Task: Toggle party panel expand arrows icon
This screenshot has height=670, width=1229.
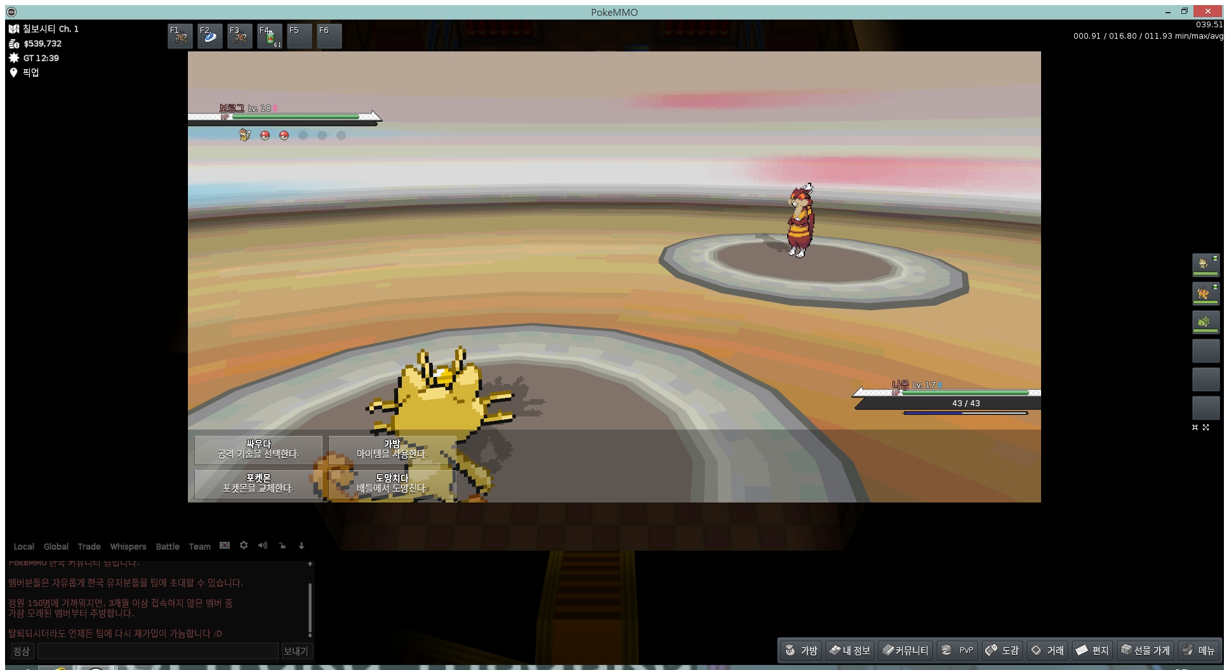Action: click(x=1206, y=428)
